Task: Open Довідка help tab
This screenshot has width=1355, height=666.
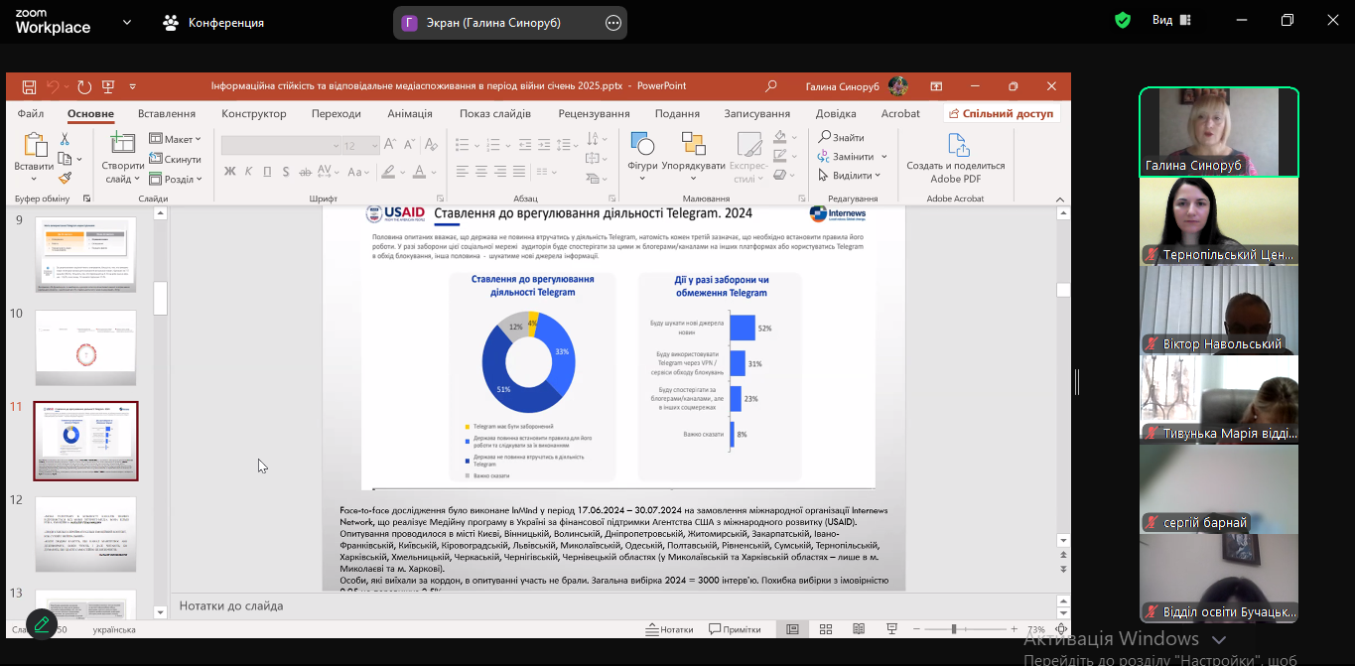Action: click(x=836, y=113)
